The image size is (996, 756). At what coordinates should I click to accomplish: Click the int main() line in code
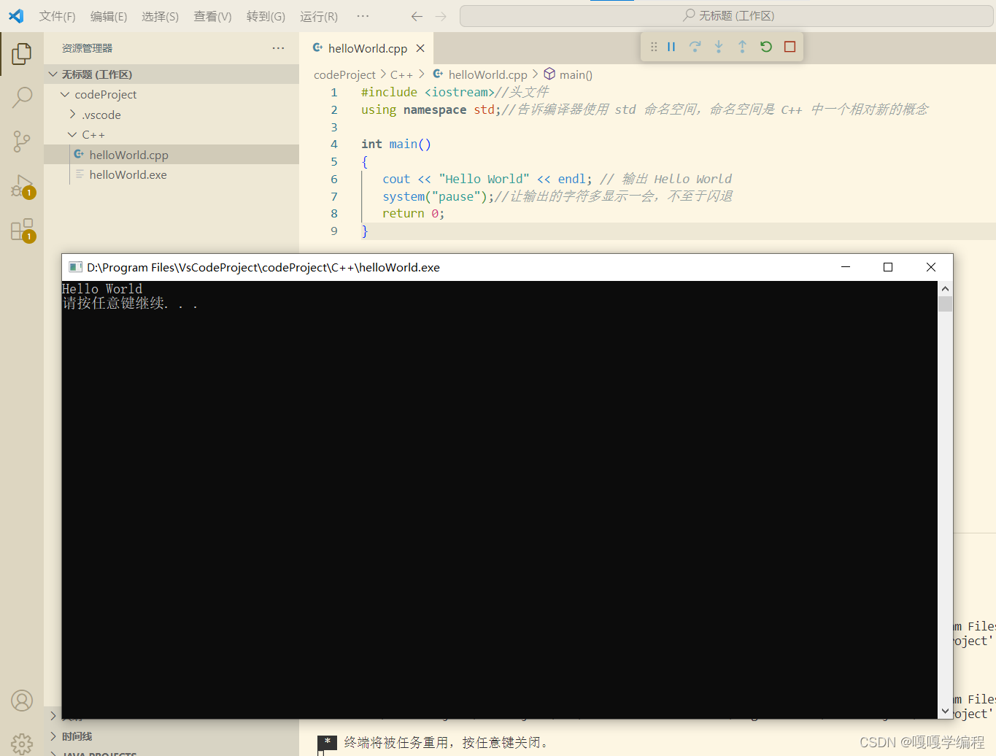(x=396, y=144)
